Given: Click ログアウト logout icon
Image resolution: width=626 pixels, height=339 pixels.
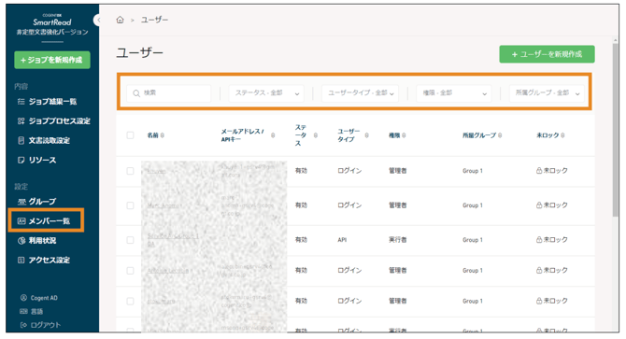Looking at the screenshot, I should [x=23, y=325].
